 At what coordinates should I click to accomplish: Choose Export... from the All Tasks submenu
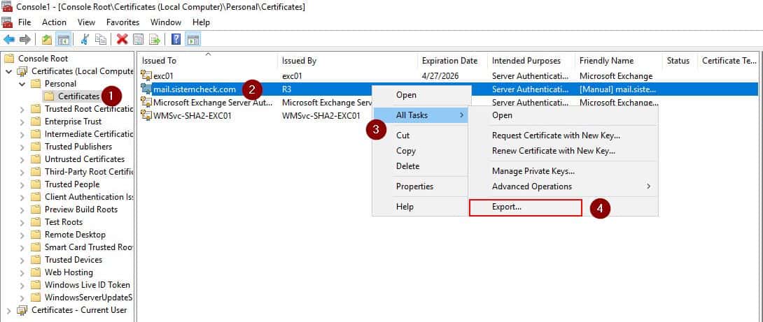(x=526, y=207)
